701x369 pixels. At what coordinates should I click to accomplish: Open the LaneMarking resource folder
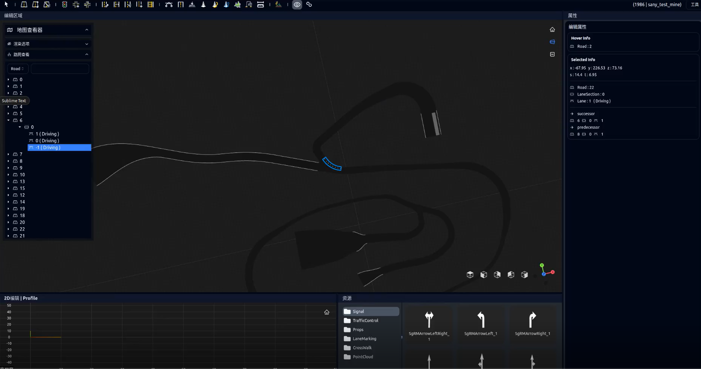(371, 338)
